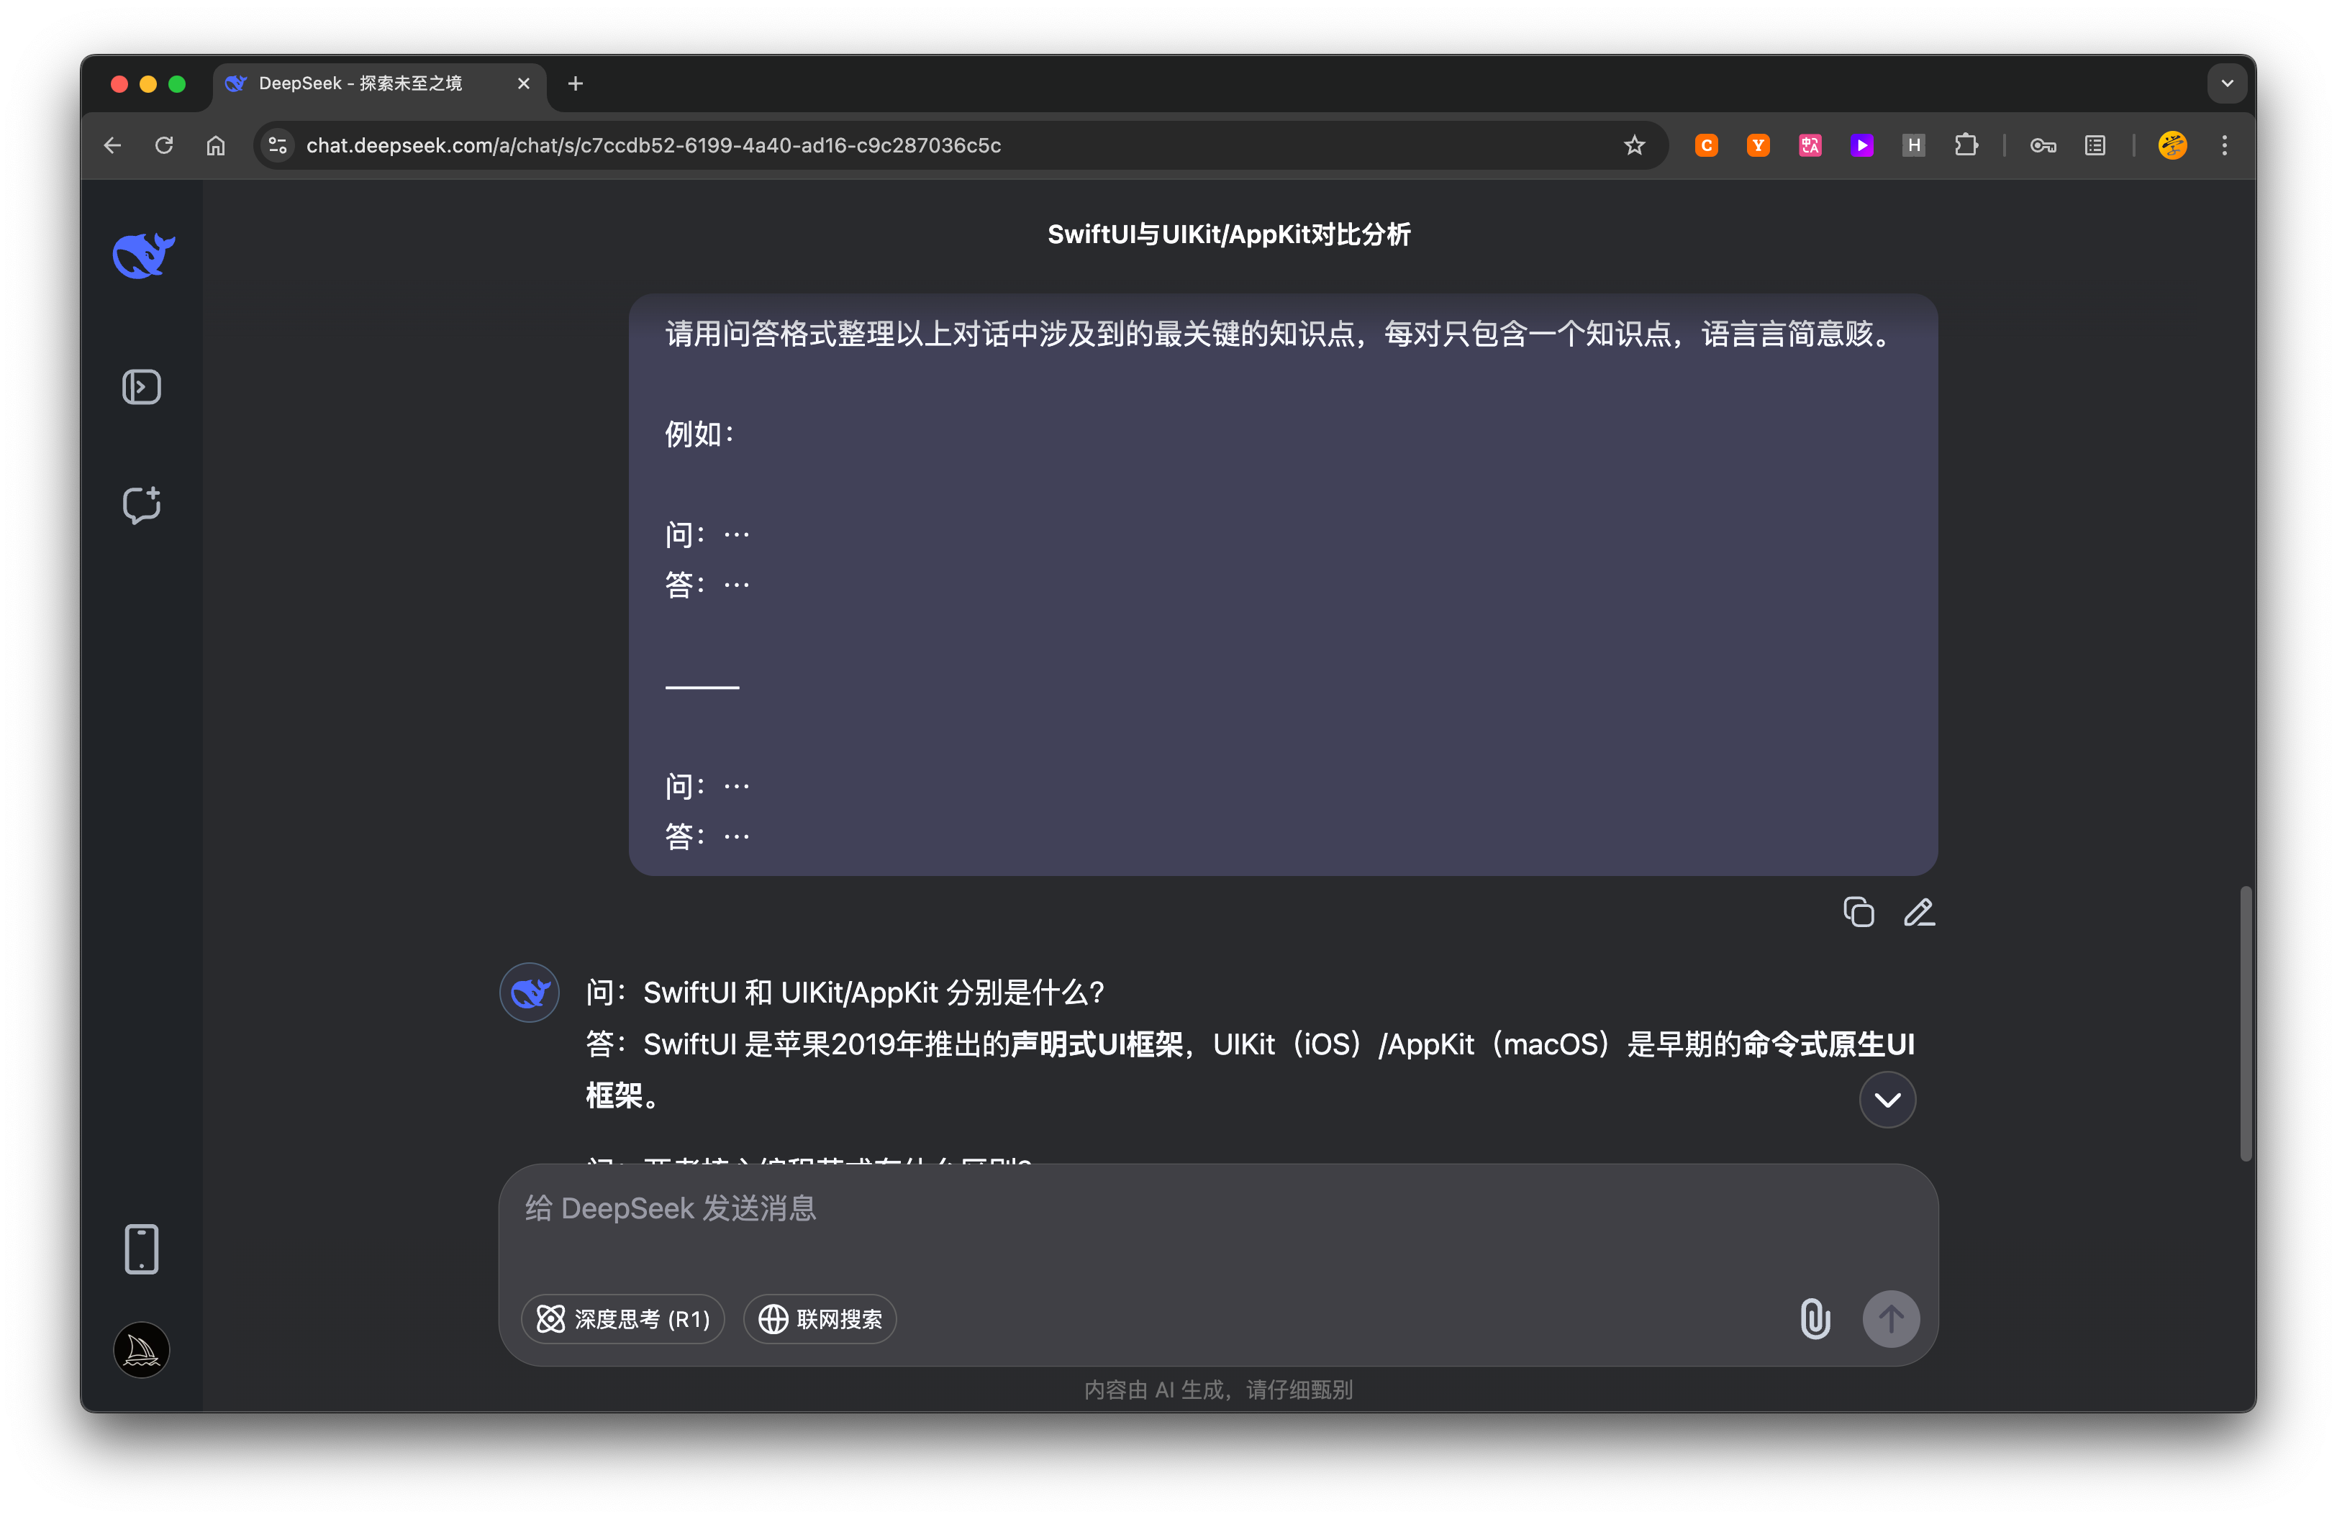
Task: Start a new chat with bubble icon
Action: click(x=142, y=504)
